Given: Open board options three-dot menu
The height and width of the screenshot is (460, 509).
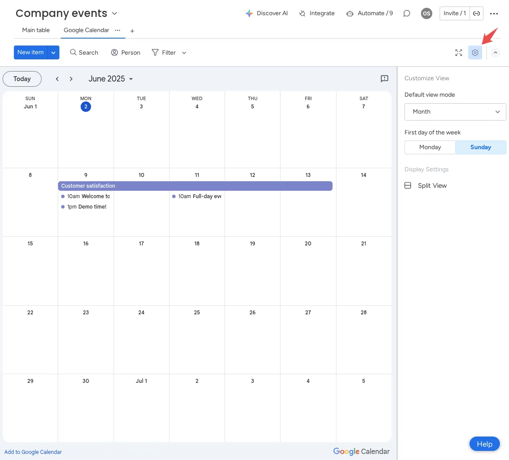Looking at the screenshot, I should [x=494, y=13].
